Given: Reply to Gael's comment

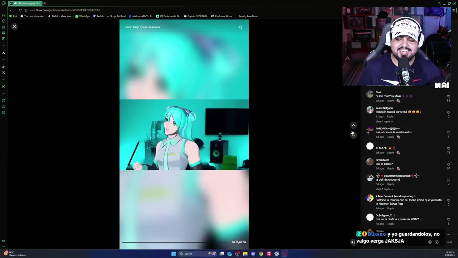Looking at the screenshot, I should coord(390,101).
